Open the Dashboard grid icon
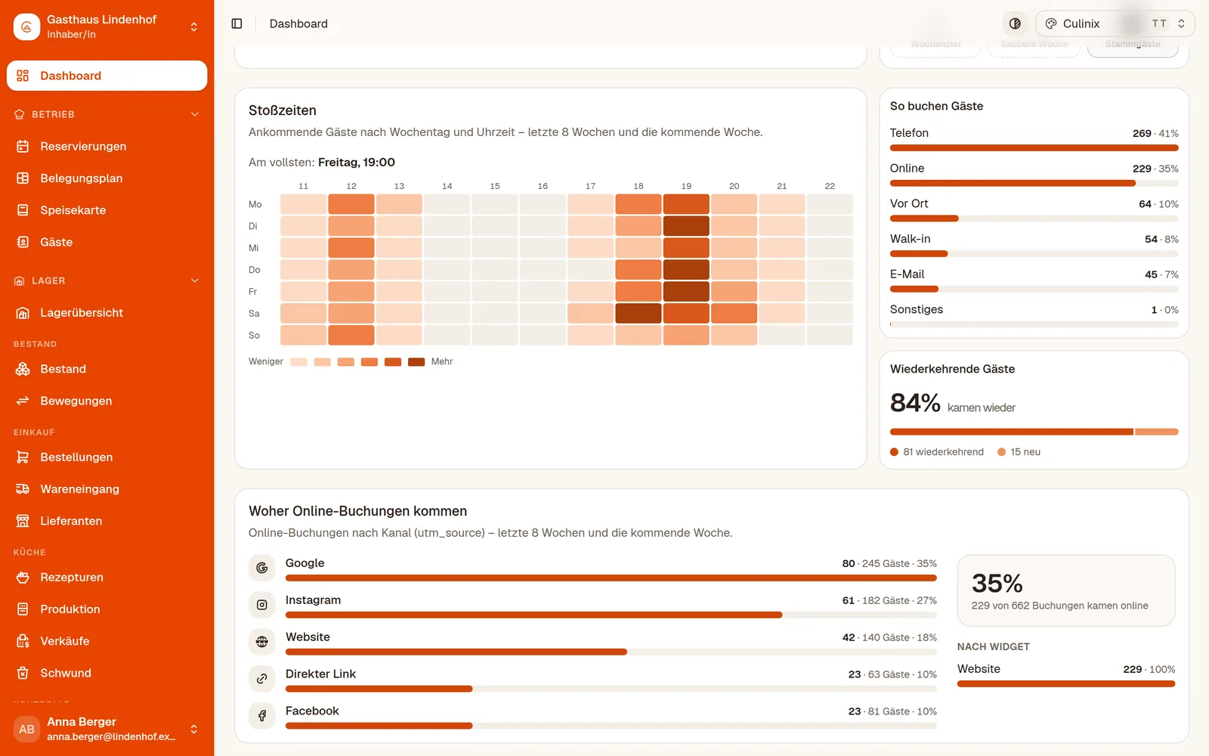 23,76
